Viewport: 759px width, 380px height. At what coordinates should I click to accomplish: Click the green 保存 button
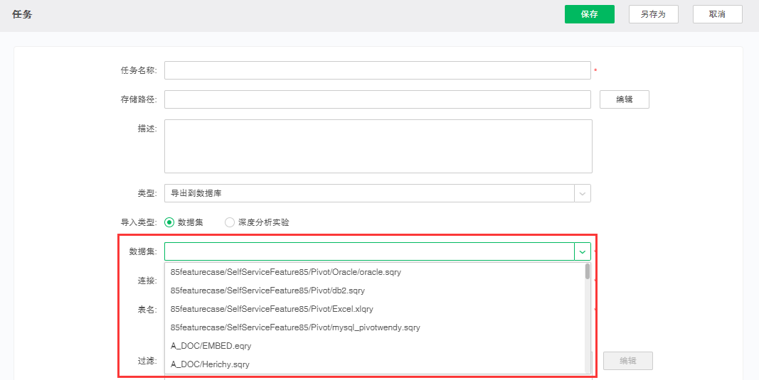(x=589, y=14)
